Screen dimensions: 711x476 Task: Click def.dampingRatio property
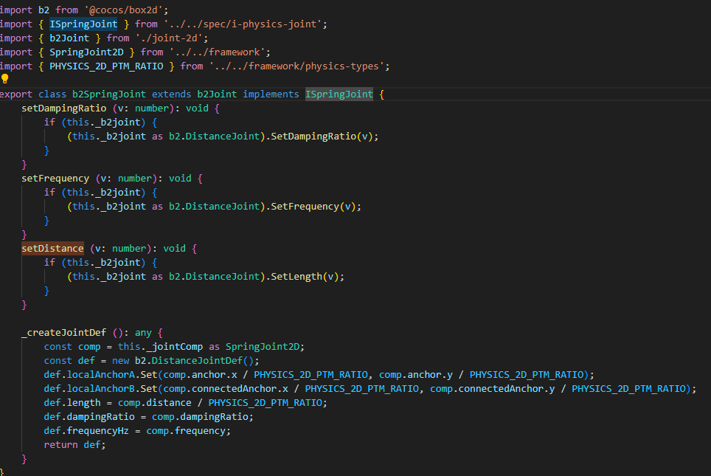point(89,417)
